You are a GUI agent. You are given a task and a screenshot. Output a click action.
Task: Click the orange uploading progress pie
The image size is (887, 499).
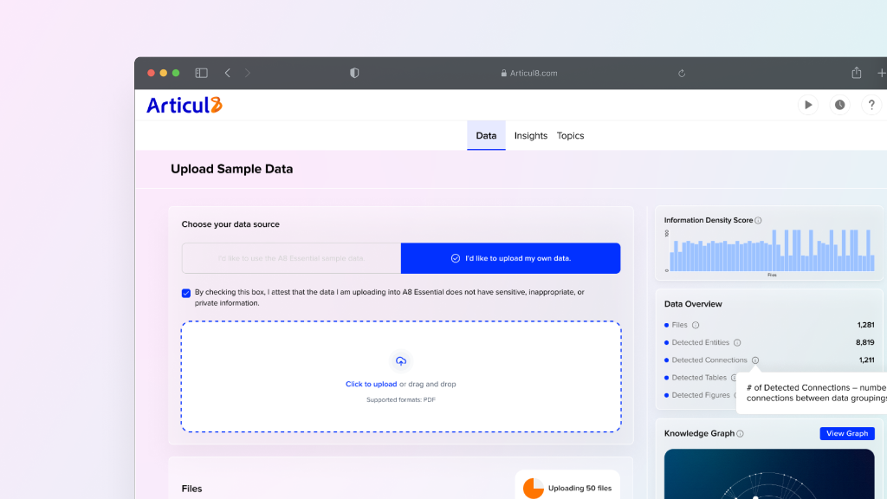(x=533, y=488)
